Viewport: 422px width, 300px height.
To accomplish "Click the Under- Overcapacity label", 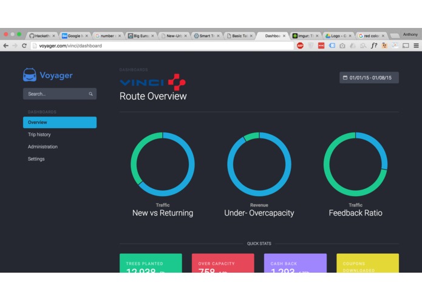I will click(x=259, y=213).
